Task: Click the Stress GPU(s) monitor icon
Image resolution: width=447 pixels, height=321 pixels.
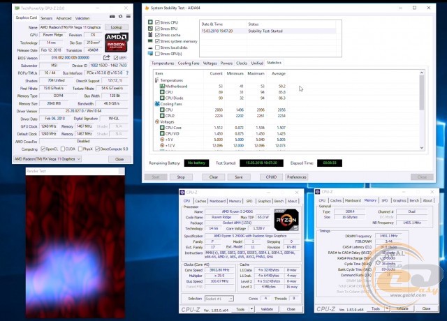Action: [150, 54]
